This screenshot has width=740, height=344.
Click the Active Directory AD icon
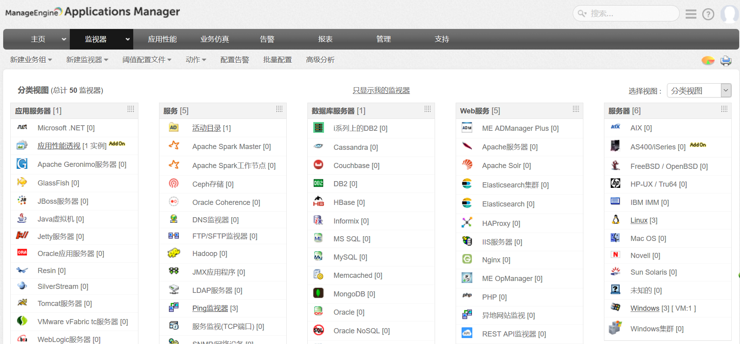pos(174,127)
